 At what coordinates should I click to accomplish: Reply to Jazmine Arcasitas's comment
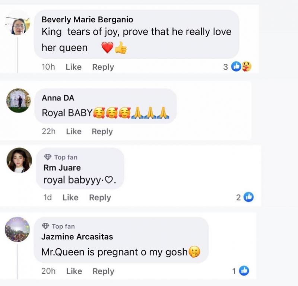tap(103, 271)
